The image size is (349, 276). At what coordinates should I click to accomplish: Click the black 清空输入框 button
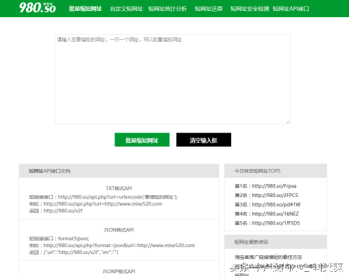click(x=204, y=139)
